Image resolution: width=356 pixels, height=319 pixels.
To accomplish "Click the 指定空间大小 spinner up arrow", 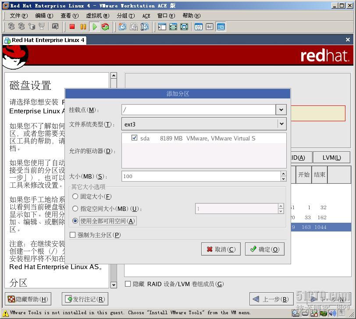I will (281, 206).
